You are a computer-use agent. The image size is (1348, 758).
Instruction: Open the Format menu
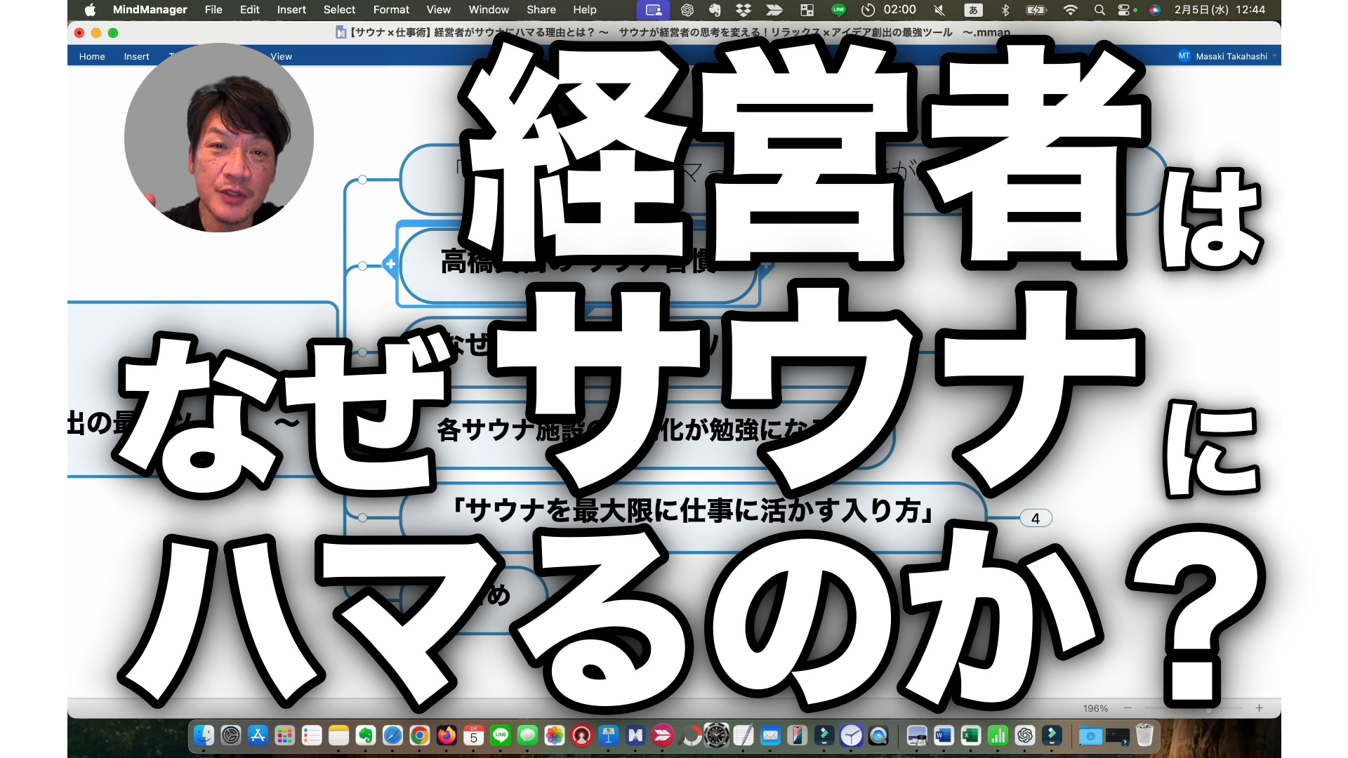tap(390, 10)
